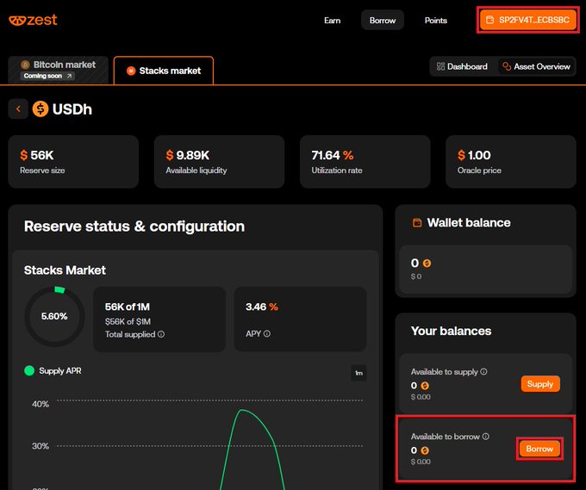This screenshot has height=490, width=586.
Task: Click the USDh asset title
Action: (72, 109)
